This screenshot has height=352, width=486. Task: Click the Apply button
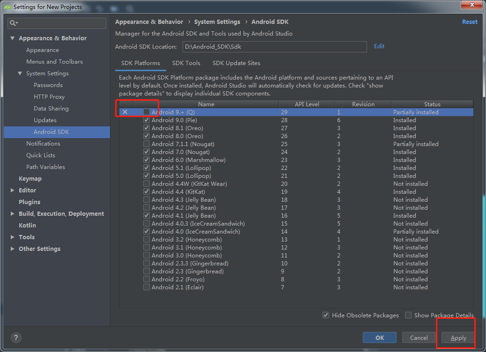pos(457,337)
